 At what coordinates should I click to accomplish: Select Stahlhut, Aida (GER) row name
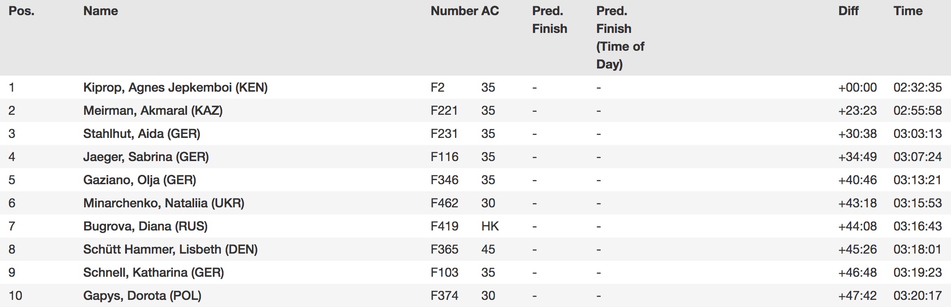(142, 134)
